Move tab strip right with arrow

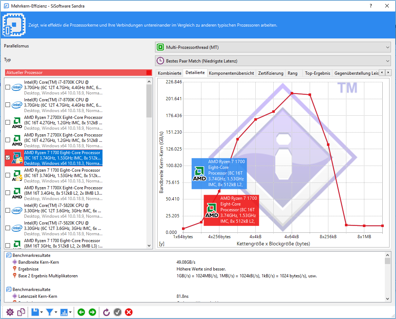[388, 73]
